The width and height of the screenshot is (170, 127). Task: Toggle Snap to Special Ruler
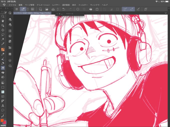coord(131,9)
